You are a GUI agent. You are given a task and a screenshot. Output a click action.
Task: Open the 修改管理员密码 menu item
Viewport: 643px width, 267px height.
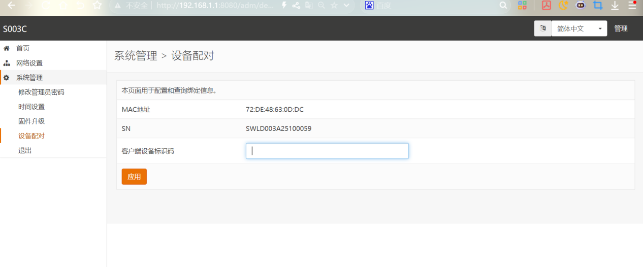tap(41, 92)
